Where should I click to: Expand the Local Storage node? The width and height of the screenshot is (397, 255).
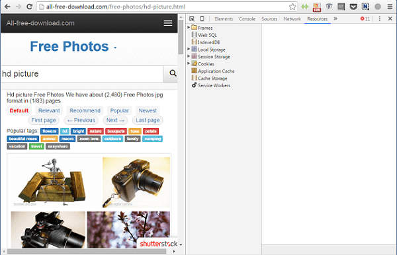click(x=189, y=49)
